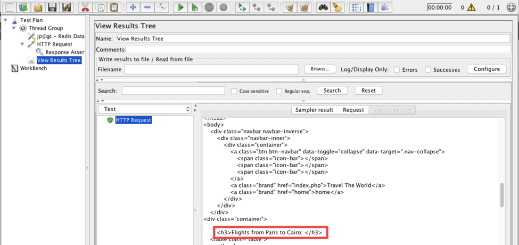Click the 00:00:00 elapsed time field

pos(439,7)
